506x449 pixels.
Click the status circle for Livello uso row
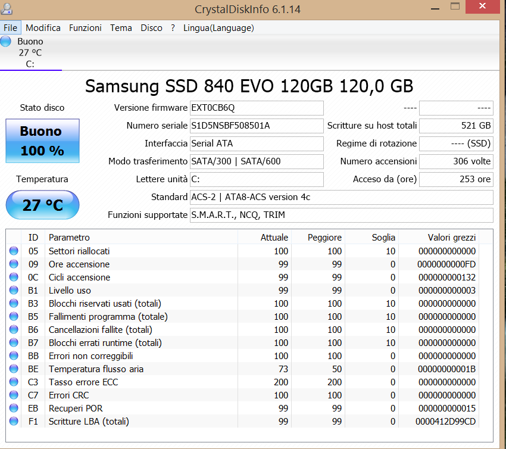click(14, 290)
